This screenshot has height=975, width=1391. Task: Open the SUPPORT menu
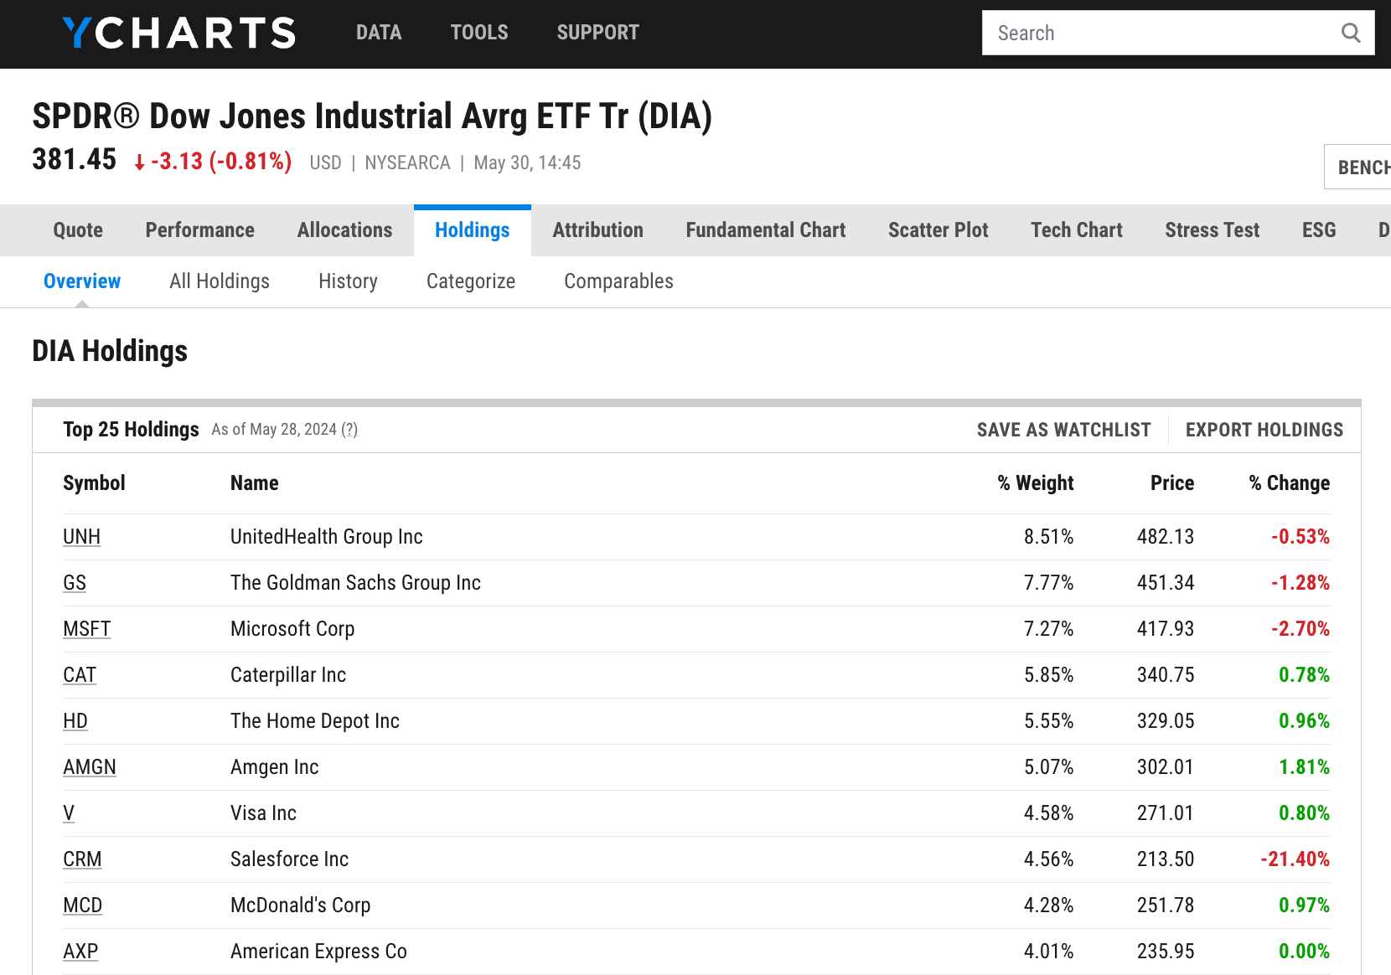(x=598, y=33)
